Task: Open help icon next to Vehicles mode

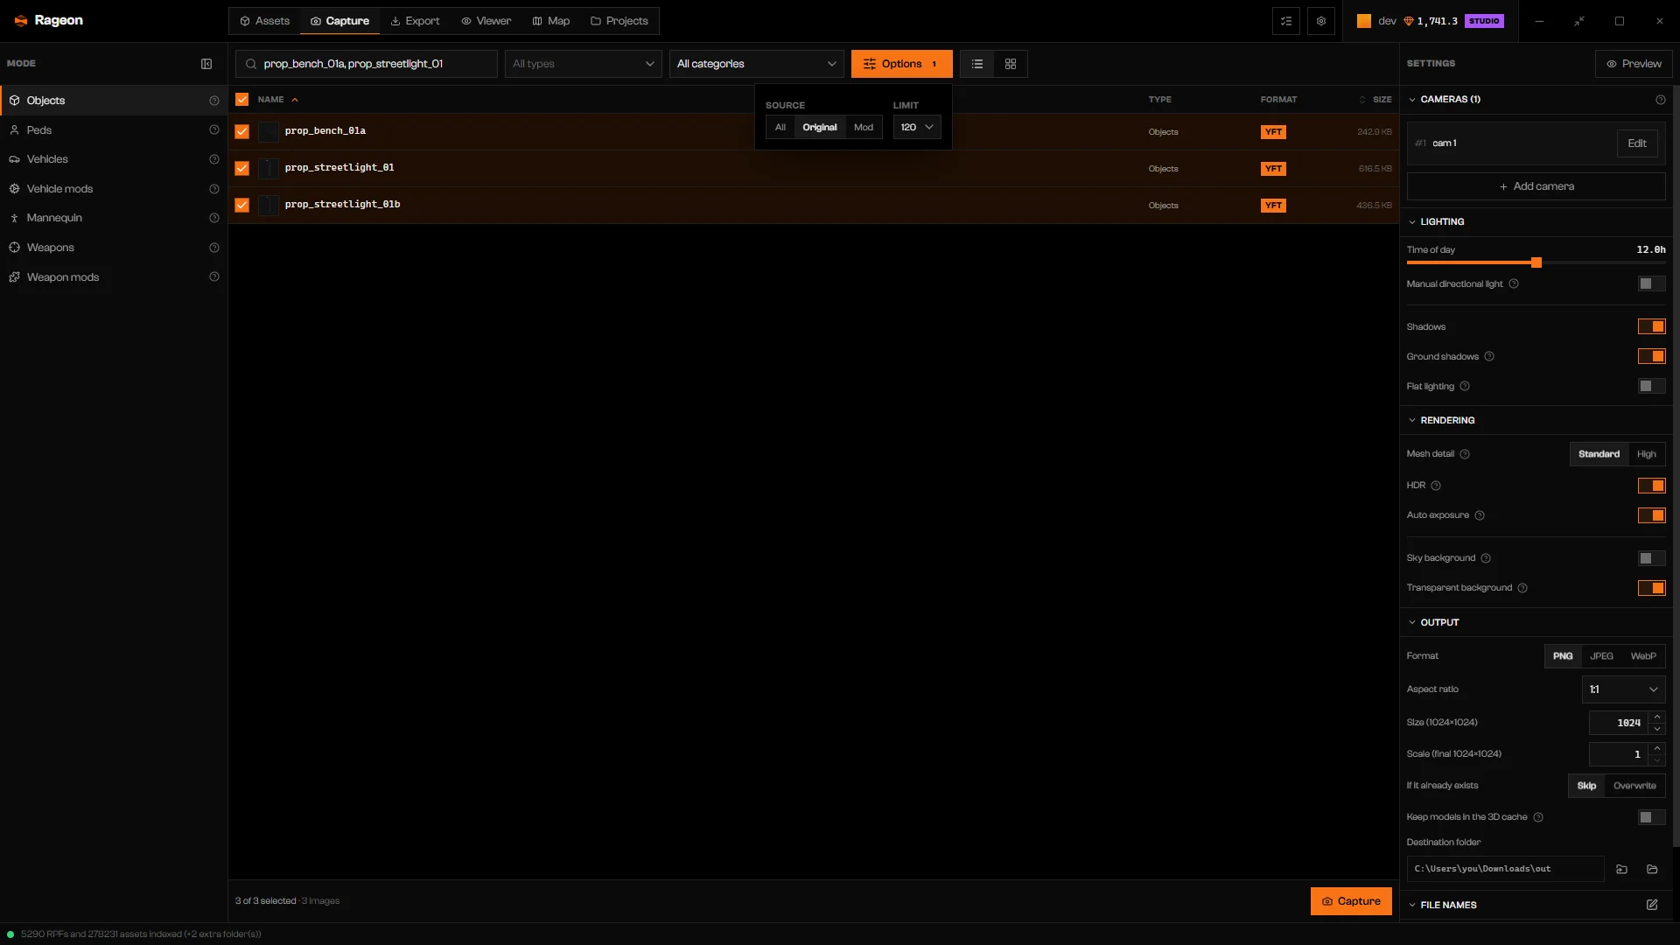Action: tap(214, 159)
